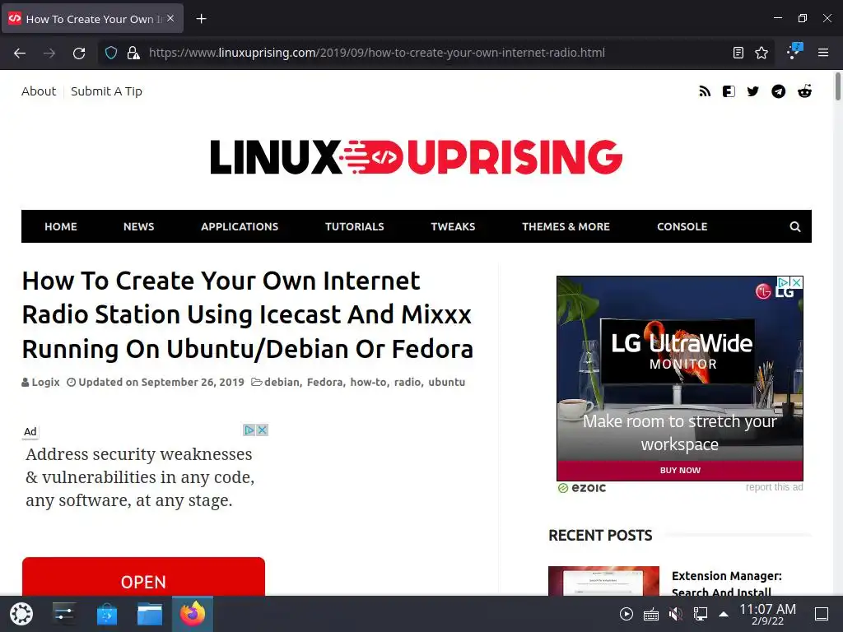The width and height of the screenshot is (843, 632).
Task: Open AdChoices icon on text ad
Action: click(249, 430)
